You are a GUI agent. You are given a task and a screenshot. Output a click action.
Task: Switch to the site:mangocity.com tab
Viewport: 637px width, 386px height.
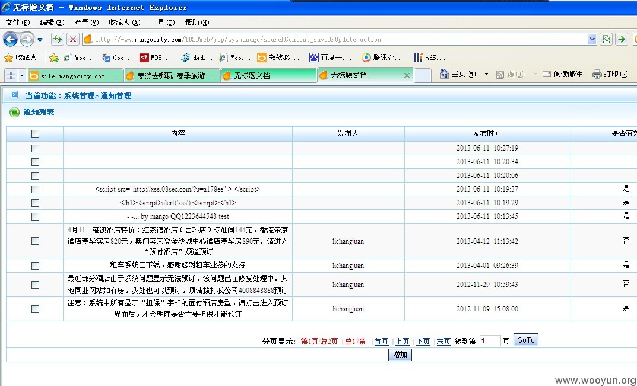(75, 76)
